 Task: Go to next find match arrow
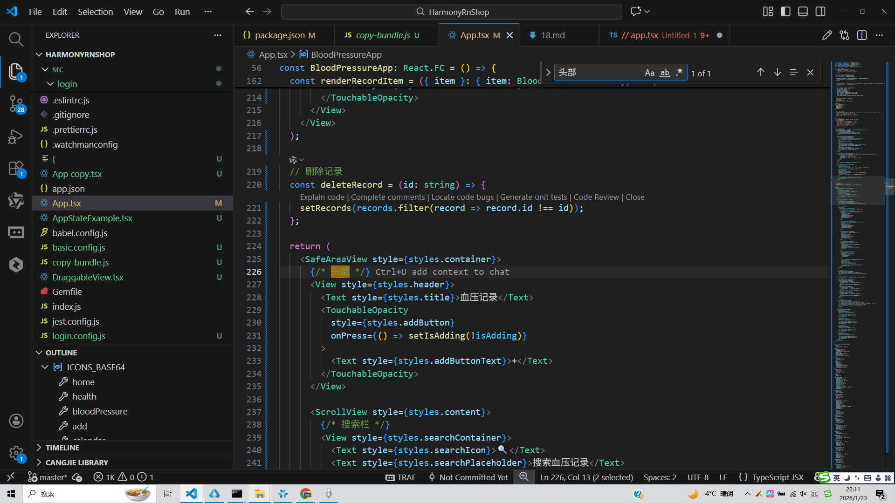(x=777, y=72)
